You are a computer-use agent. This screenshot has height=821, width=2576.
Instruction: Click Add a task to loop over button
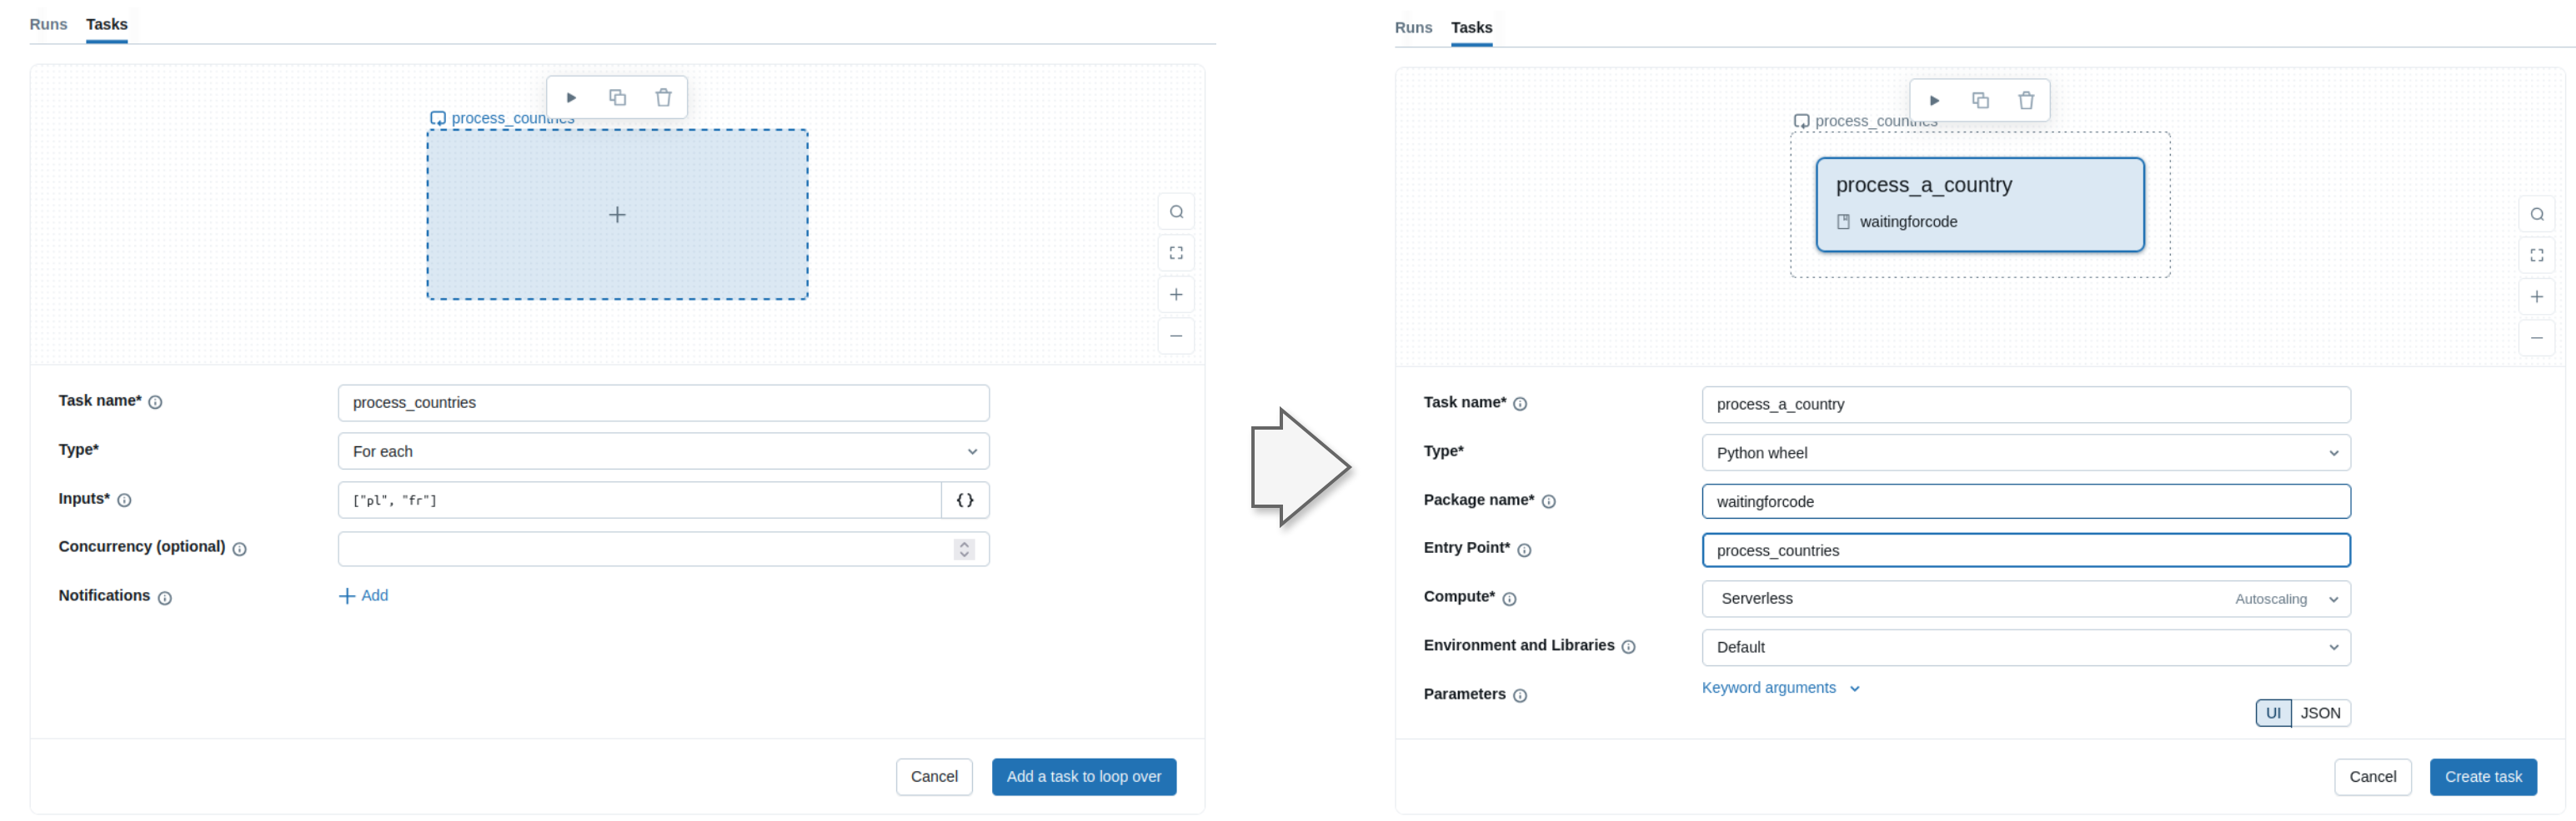[x=1083, y=777]
